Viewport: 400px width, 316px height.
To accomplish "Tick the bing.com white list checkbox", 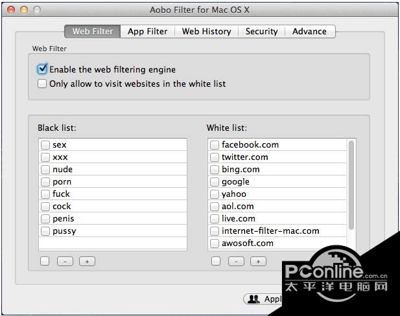I will pyautogui.click(x=215, y=169).
